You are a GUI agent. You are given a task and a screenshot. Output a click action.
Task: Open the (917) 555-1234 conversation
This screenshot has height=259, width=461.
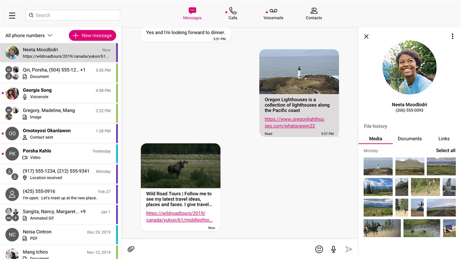point(59,174)
